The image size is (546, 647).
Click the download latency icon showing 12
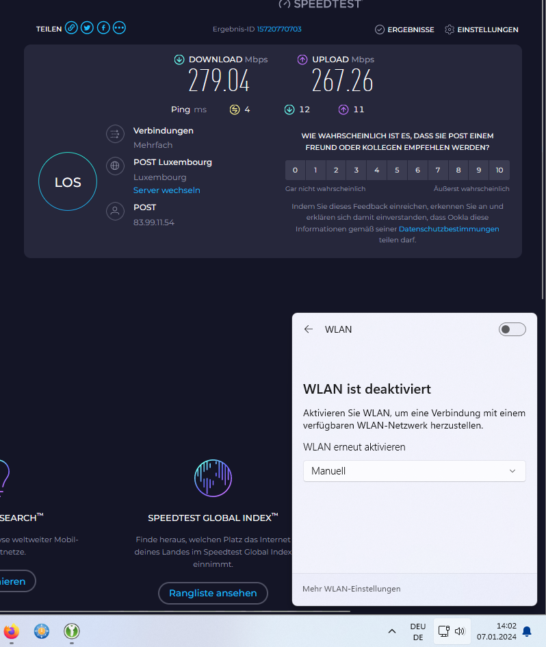point(289,110)
